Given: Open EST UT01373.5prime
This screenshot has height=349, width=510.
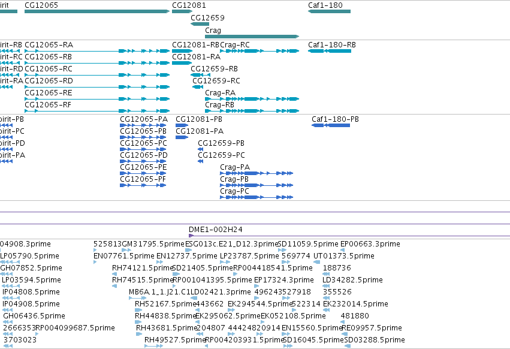Looking at the screenshot, I should pos(344,256).
